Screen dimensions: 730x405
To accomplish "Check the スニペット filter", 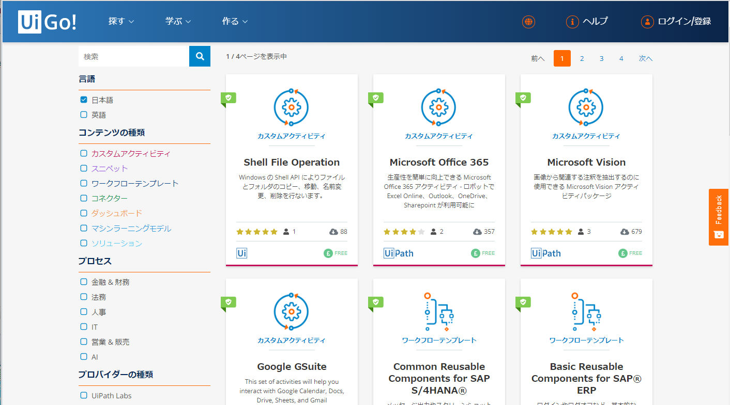I will 84,168.
